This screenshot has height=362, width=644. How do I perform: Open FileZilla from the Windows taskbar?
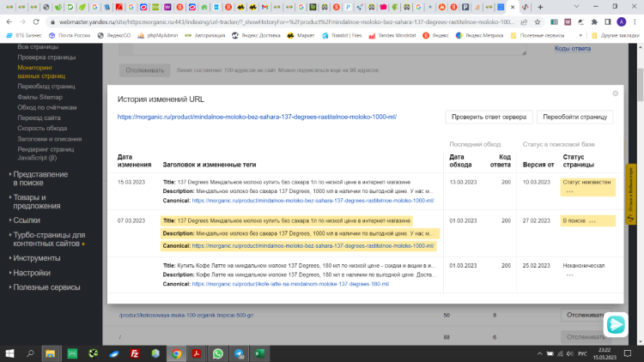pyautogui.click(x=135, y=353)
